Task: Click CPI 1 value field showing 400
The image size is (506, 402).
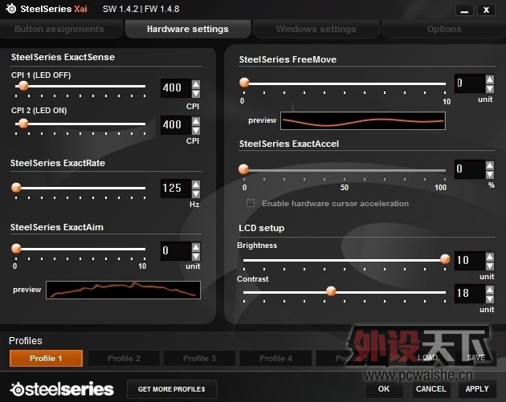Action: (x=176, y=88)
